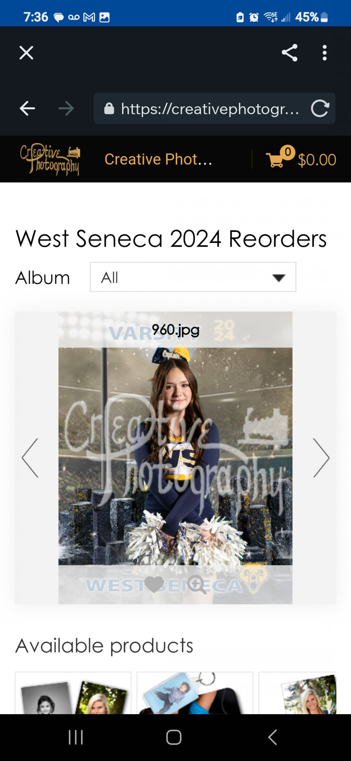Tap the $0.00 cart total
This screenshot has width=351, height=761.
point(317,160)
